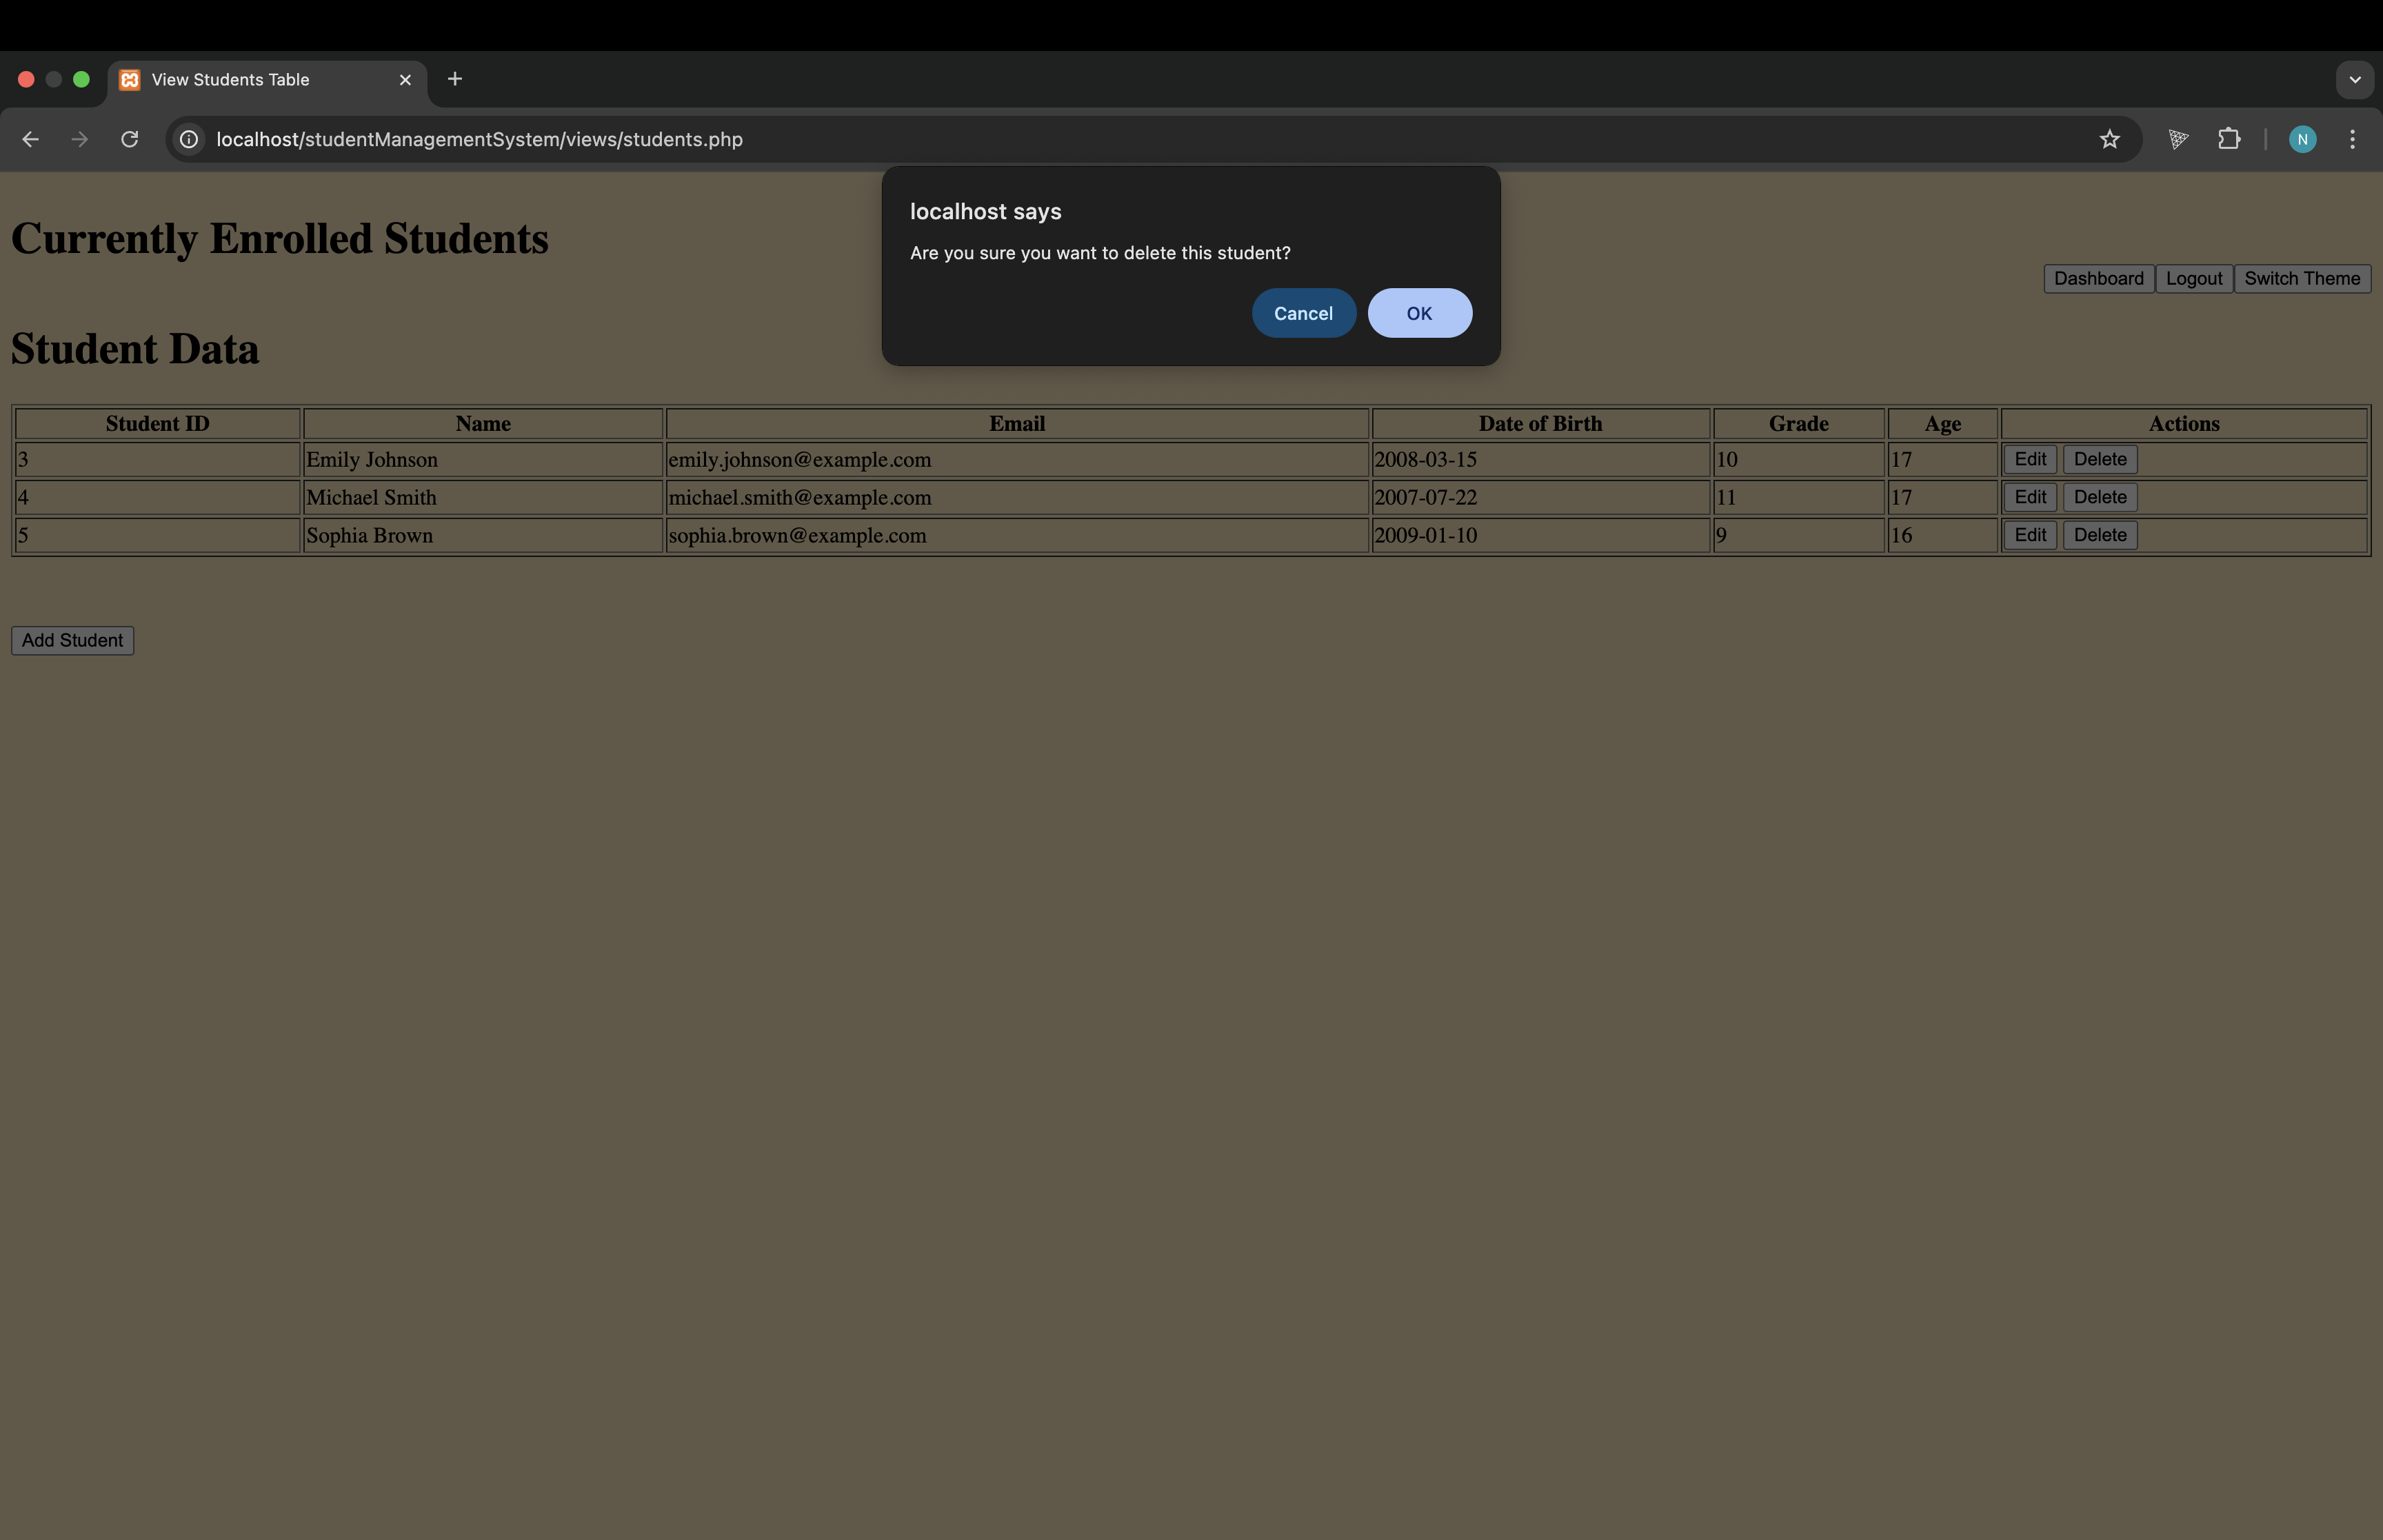The image size is (2383, 1540).
Task: Click the 'Name' column header
Action: click(483, 424)
